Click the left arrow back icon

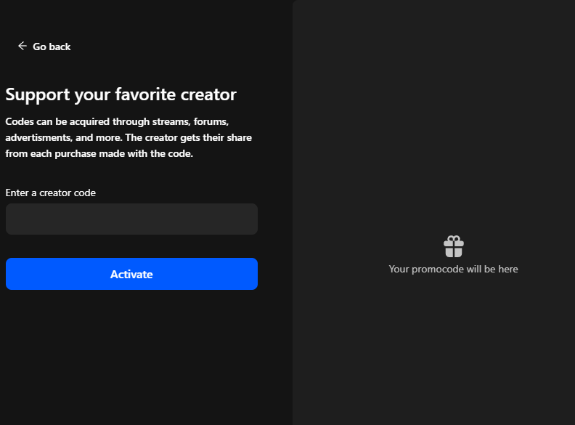22,46
